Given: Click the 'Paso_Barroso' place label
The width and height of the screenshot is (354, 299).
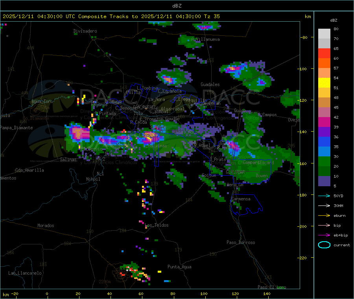Looking at the screenshot, I should [x=241, y=242].
